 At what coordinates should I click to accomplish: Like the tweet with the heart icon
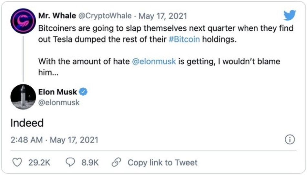click(x=18, y=162)
